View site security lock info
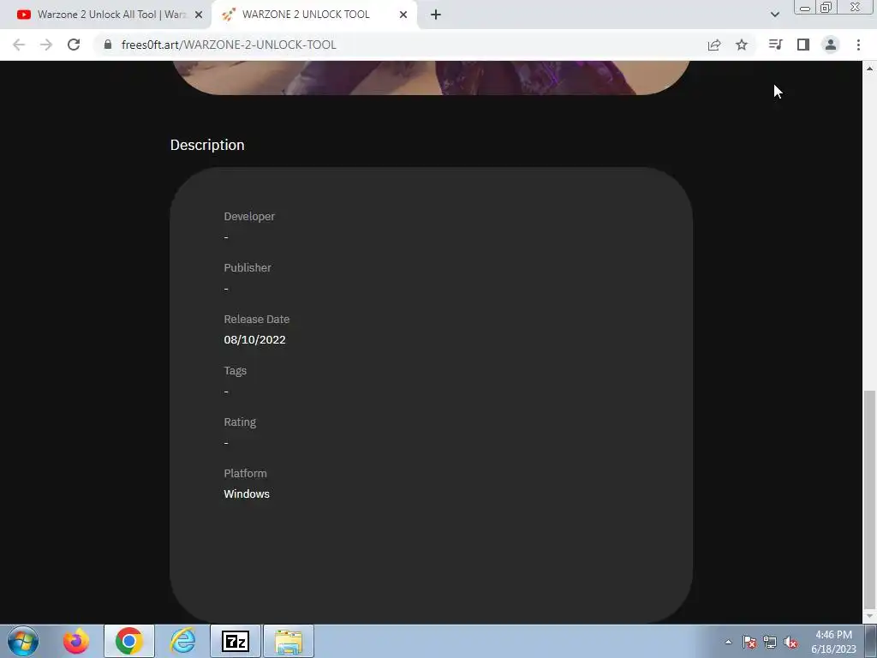 (x=108, y=45)
